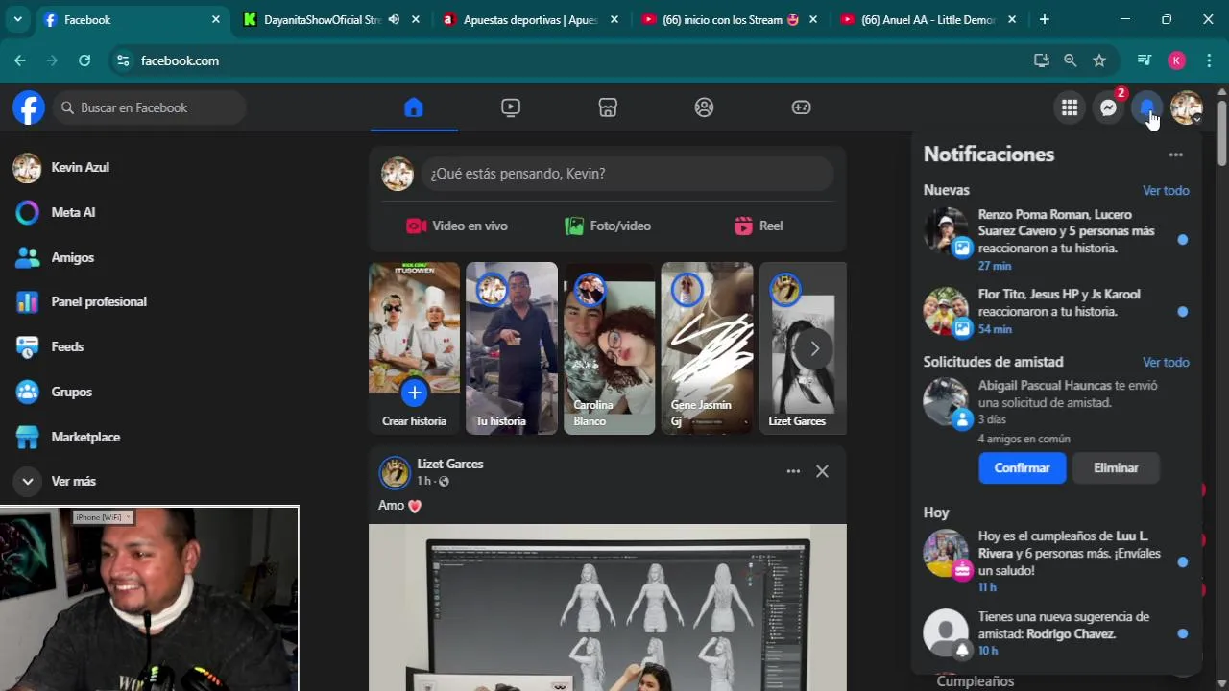
Task: Open the Facebook logo home link
Action: tap(29, 107)
